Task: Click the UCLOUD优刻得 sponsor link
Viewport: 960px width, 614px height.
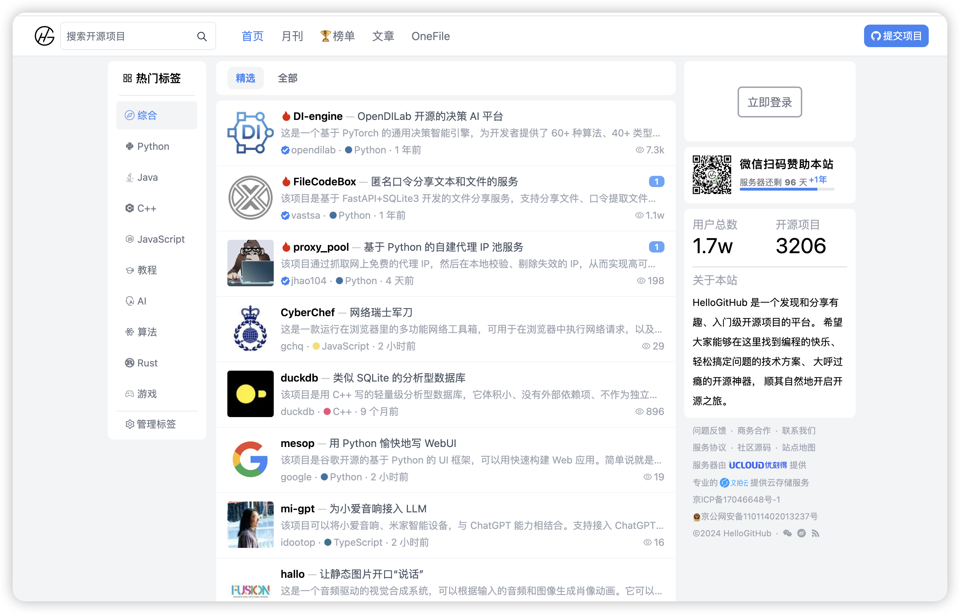Action: (x=758, y=465)
